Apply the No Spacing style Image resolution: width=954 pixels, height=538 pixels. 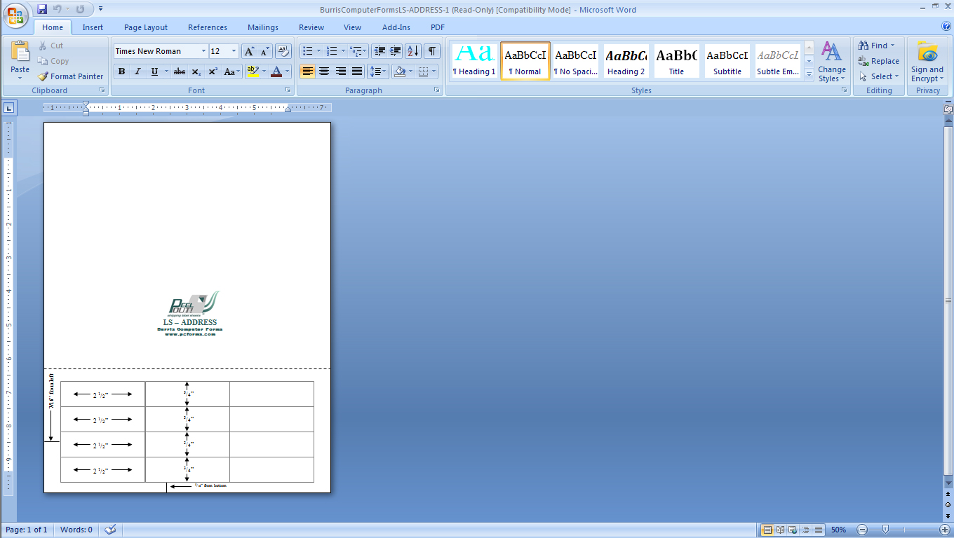coord(575,60)
